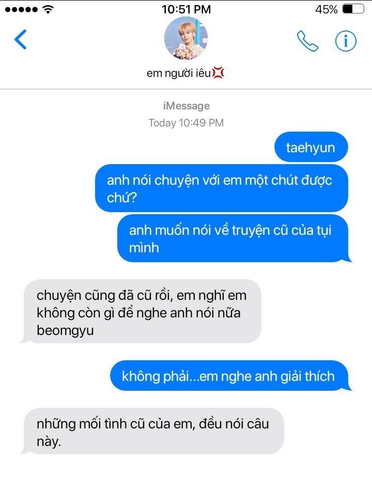This screenshot has height=495, width=372.
Task: Tap the gray 'chuyện cũng đã cũ rồi' bubble
Action: tap(141, 311)
